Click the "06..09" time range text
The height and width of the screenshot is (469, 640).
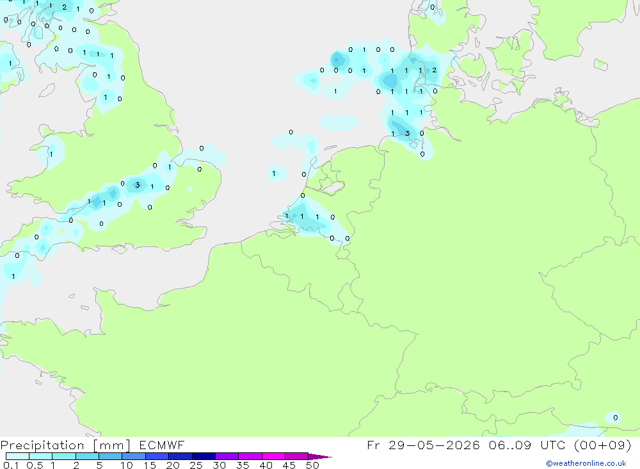click(510, 445)
